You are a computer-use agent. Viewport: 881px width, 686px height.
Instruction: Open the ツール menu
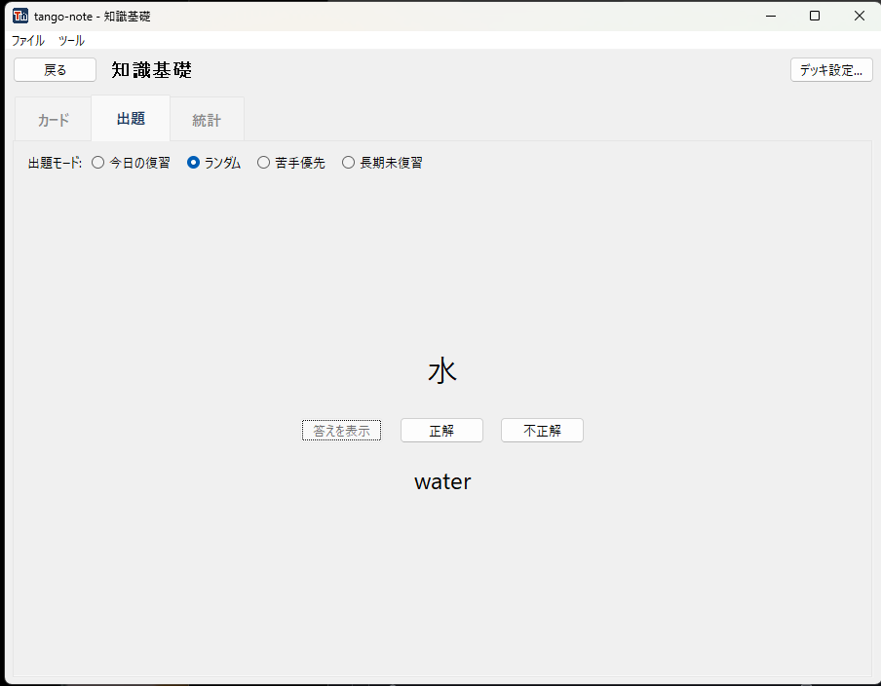[x=71, y=41]
